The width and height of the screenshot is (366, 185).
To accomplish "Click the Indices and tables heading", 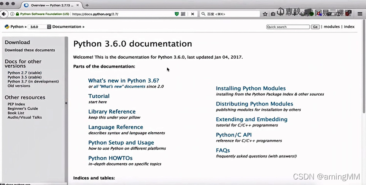I will coord(94,178).
